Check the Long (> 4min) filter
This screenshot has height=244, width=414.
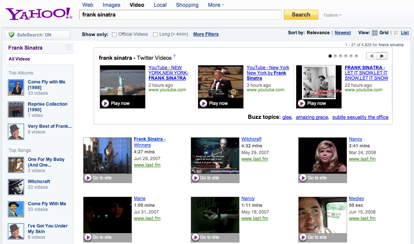[x=155, y=34]
